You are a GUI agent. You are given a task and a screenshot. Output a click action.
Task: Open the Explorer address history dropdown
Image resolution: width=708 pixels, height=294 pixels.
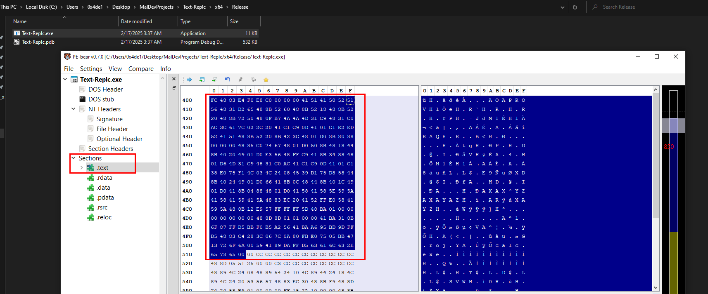[563, 7]
